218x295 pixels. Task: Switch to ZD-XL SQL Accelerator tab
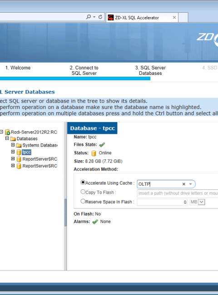(142, 18)
